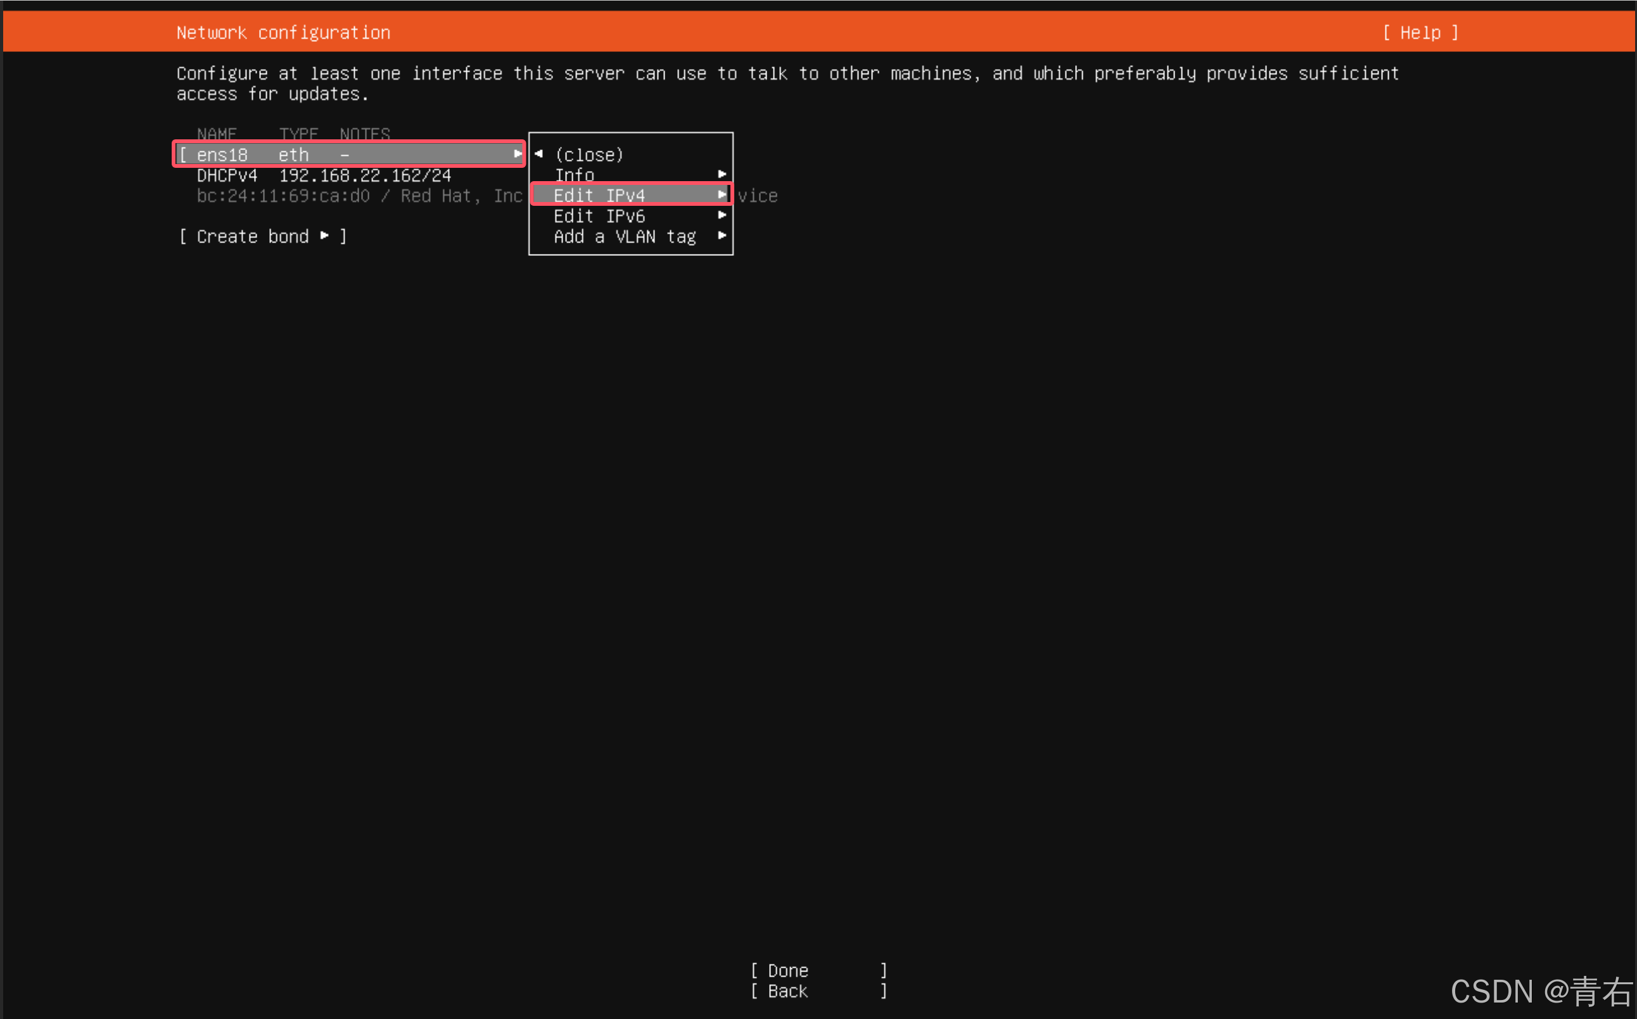
Task: Open the Info entry for ens18
Action: click(x=574, y=175)
